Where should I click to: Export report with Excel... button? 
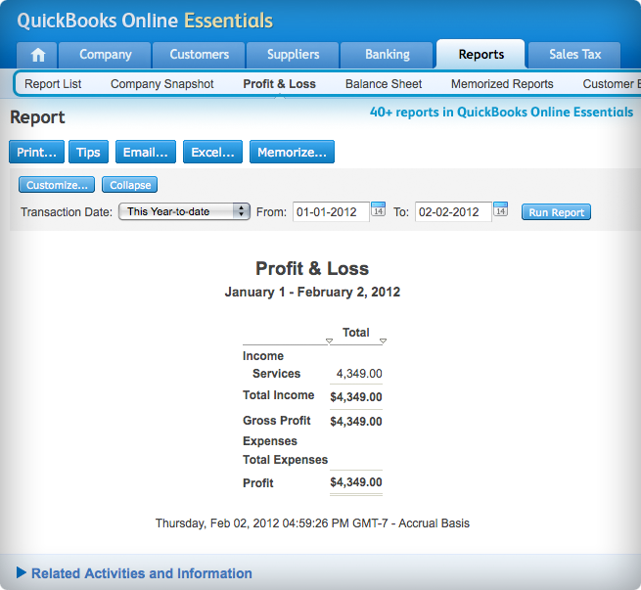[212, 152]
